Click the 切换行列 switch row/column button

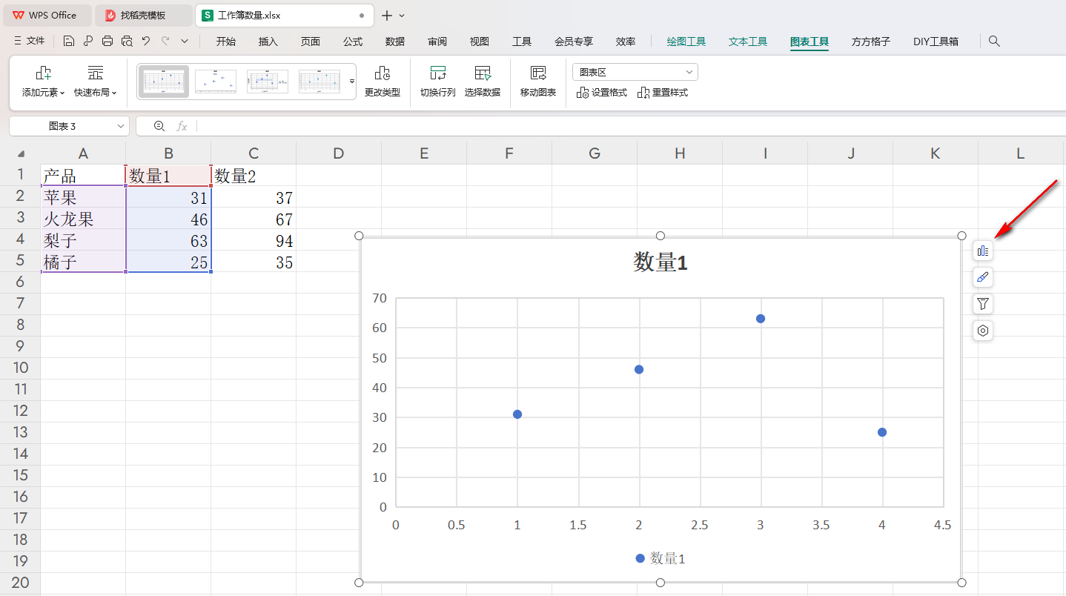click(x=438, y=82)
